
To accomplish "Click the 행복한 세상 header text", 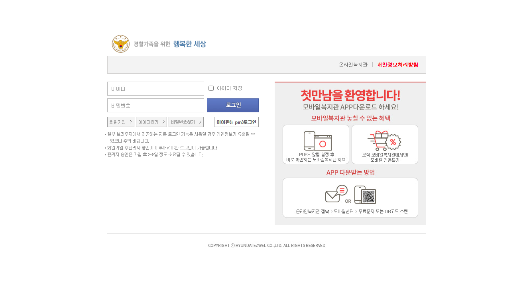I will (191, 44).
